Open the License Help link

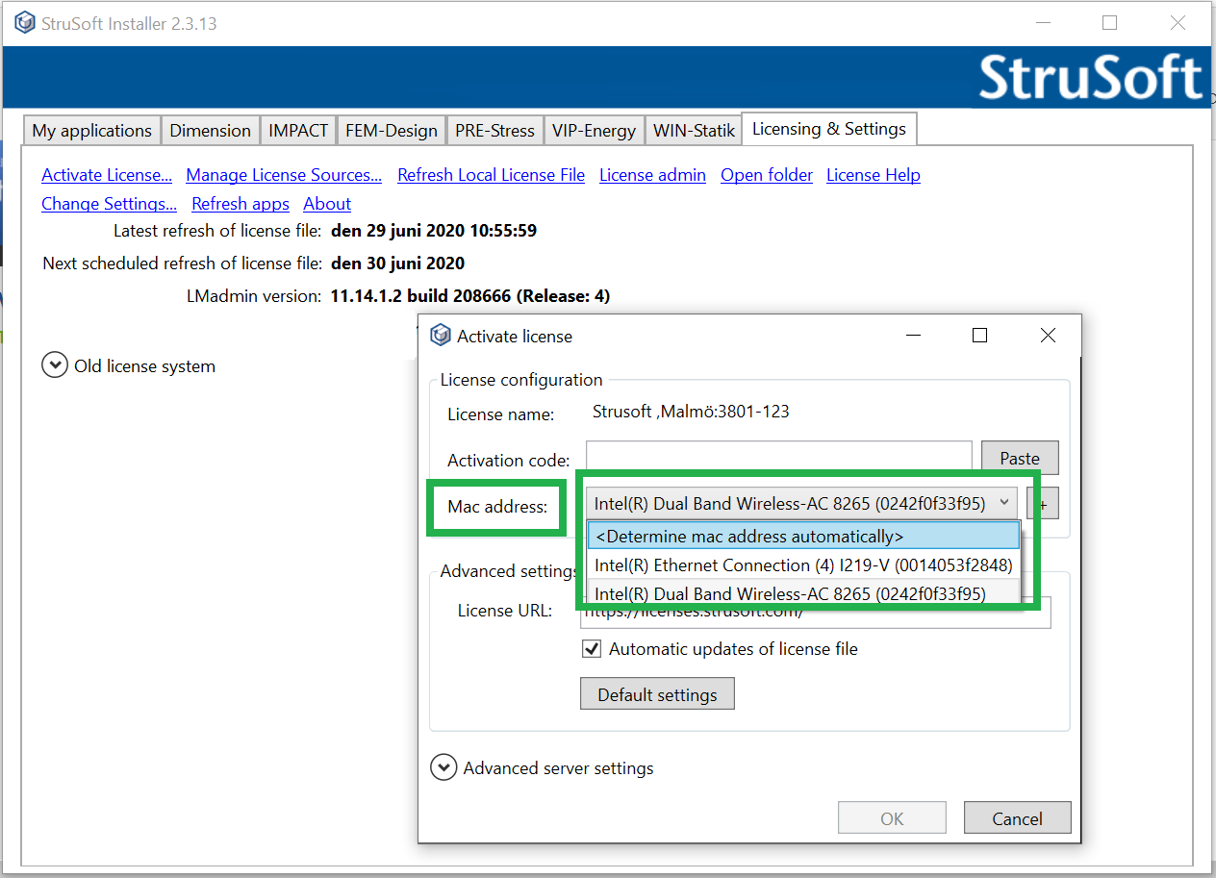(874, 175)
